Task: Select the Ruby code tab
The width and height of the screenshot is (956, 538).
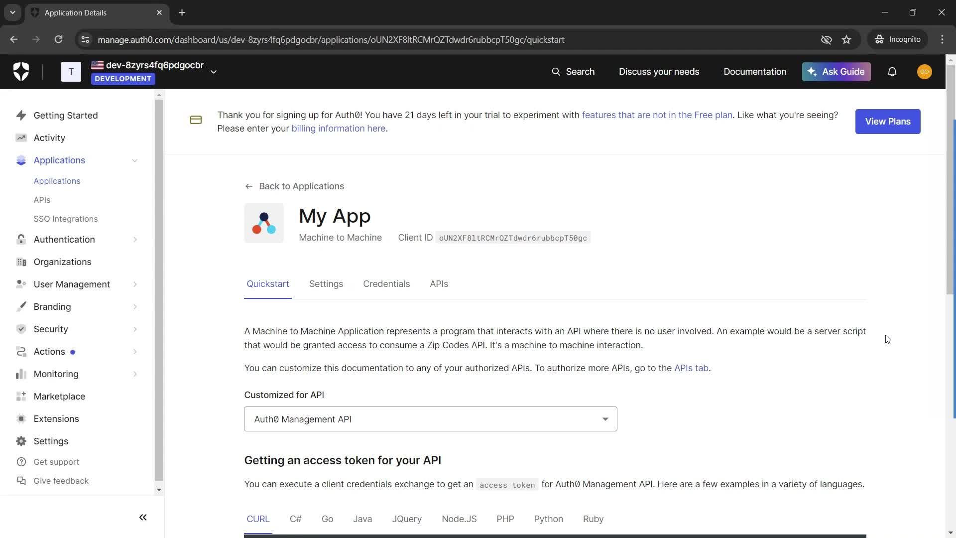Action: [x=593, y=519]
